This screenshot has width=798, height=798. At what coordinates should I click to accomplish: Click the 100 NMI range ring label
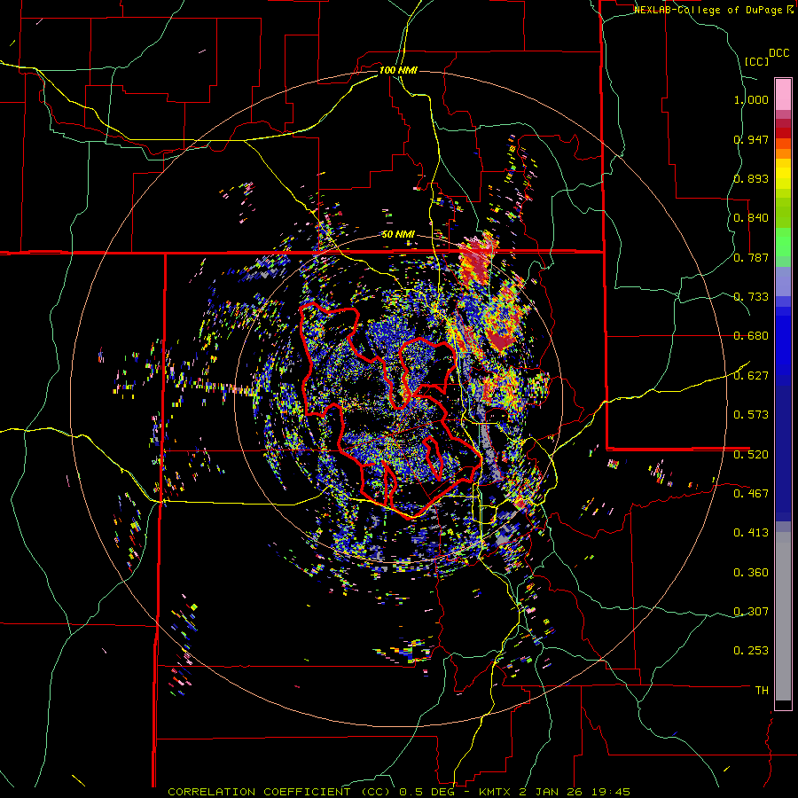click(398, 70)
